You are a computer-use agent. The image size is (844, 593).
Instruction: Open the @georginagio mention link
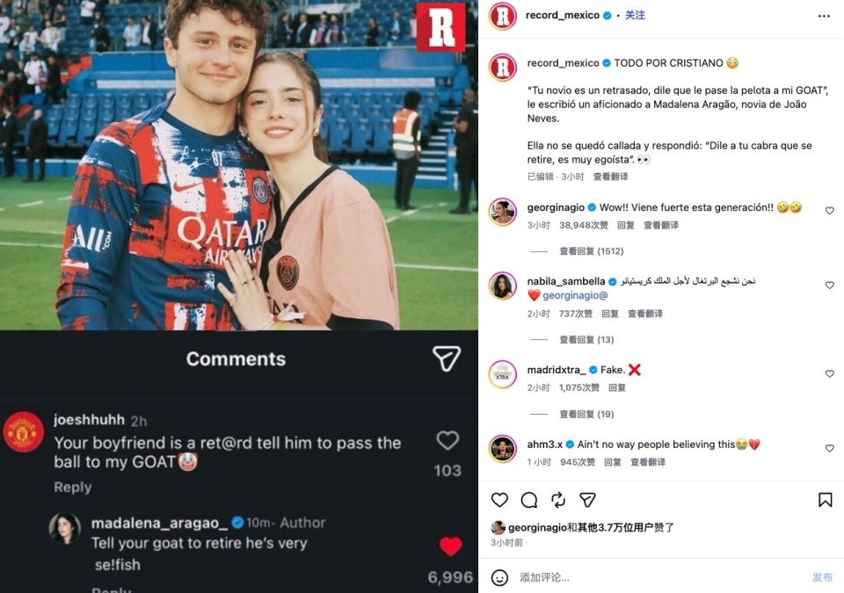pos(575,295)
